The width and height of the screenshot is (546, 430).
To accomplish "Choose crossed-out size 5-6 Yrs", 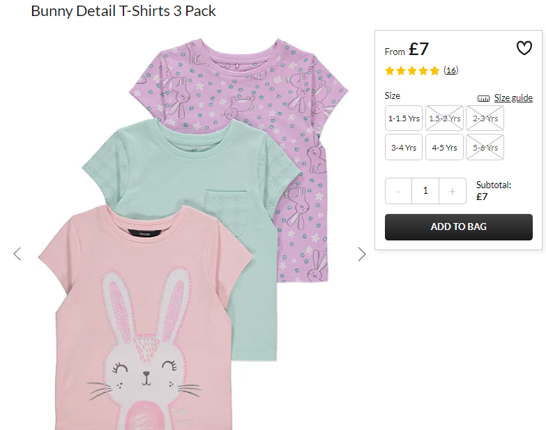I will 485,148.
